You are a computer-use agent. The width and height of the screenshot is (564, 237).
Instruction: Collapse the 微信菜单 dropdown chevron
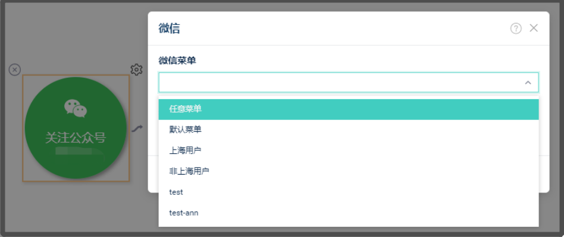point(528,83)
